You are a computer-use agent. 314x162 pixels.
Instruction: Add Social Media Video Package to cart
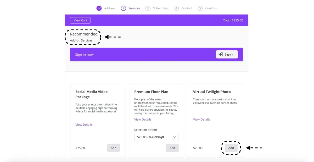113,148
